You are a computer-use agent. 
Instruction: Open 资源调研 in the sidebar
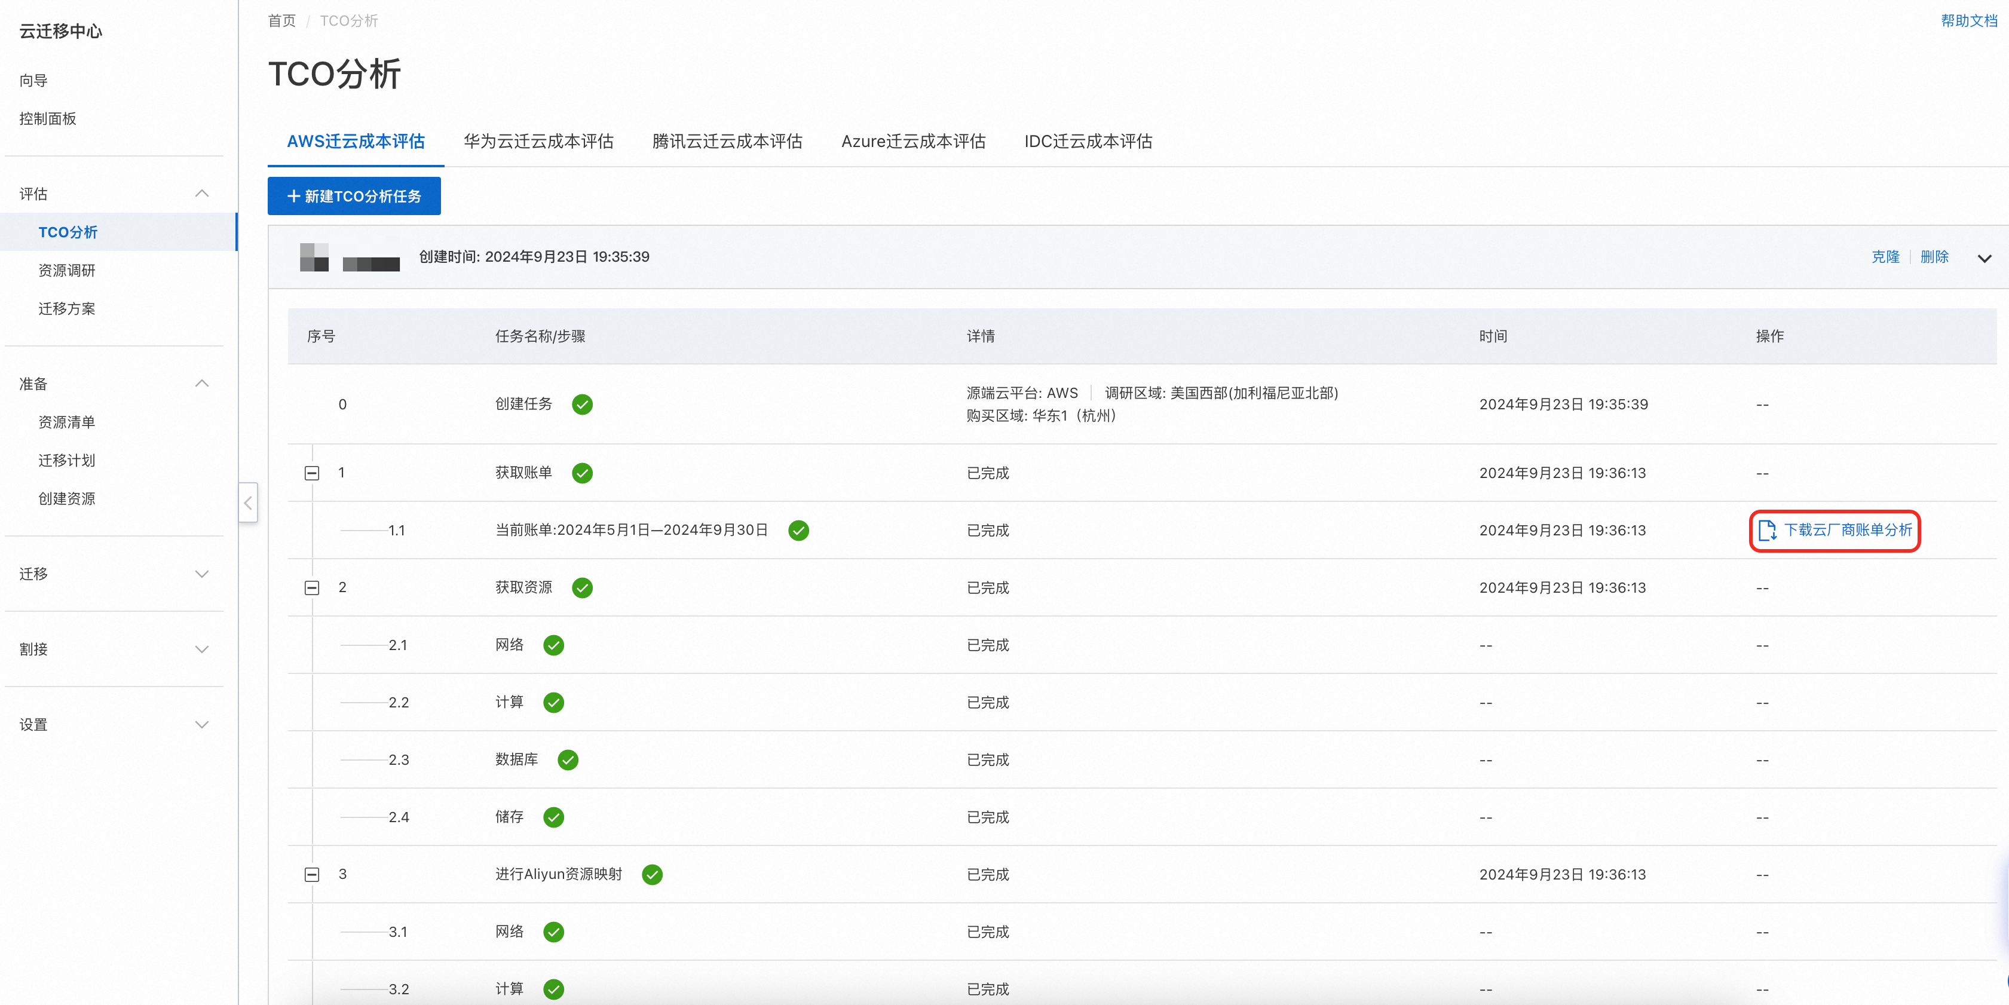[67, 271]
